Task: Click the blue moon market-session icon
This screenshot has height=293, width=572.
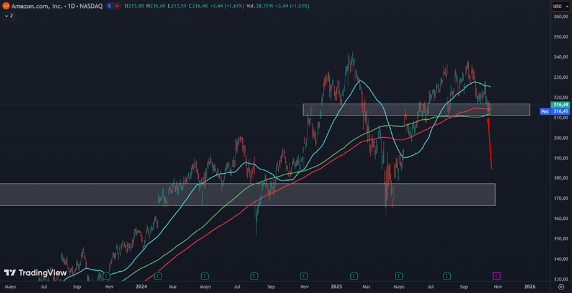Action: point(109,6)
